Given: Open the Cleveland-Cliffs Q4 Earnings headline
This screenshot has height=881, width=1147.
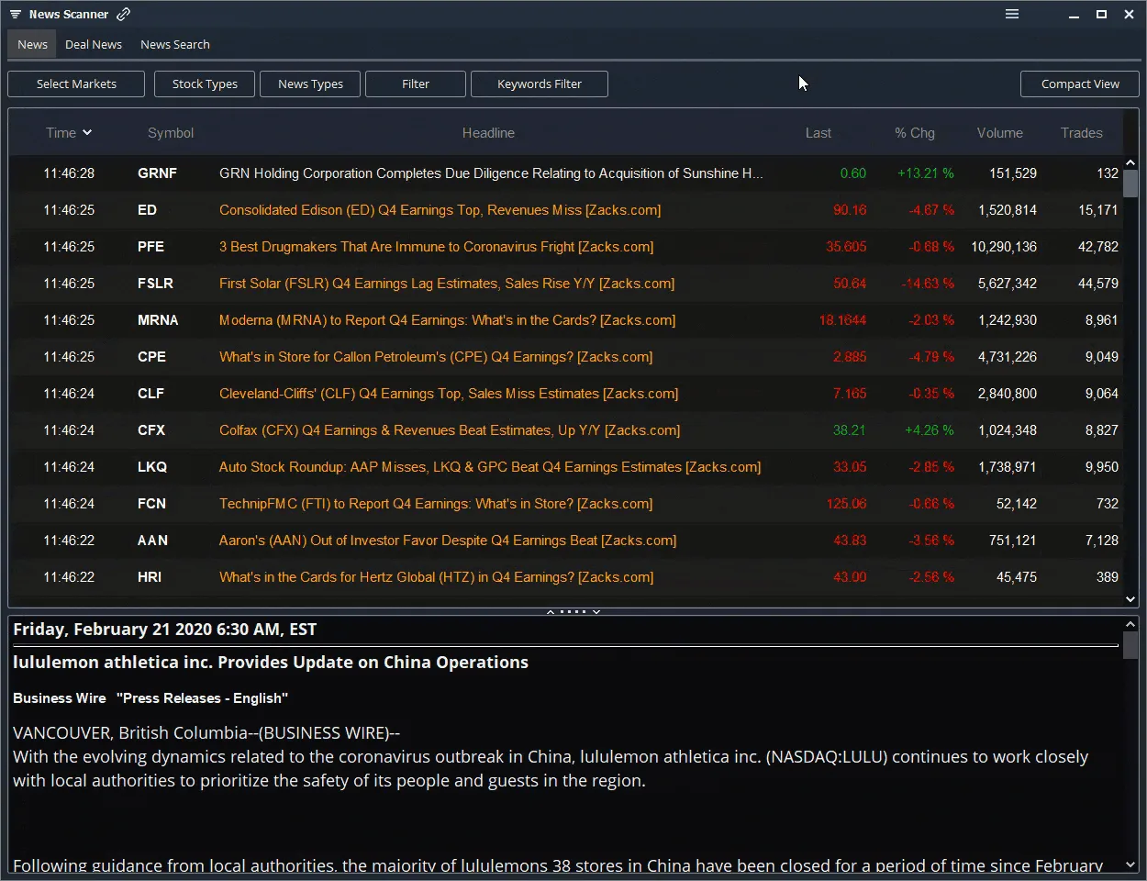Looking at the screenshot, I should click(x=449, y=394).
